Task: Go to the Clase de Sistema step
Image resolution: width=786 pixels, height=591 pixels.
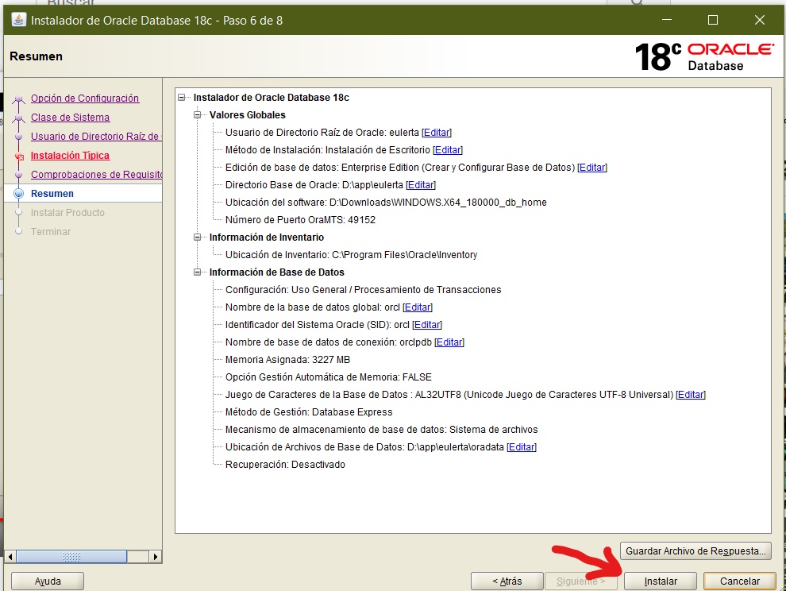Action: tap(70, 118)
